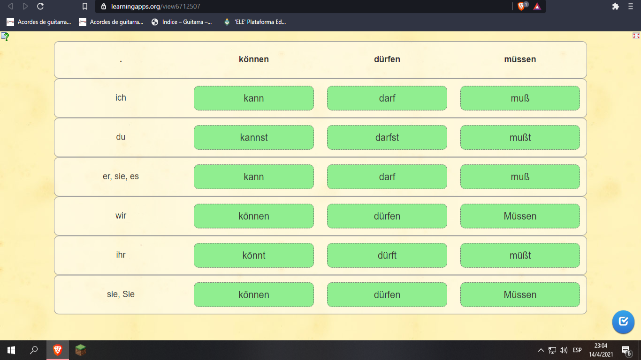Click the help hint icon at top-left
The height and width of the screenshot is (360, 641).
tap(5, 37)
